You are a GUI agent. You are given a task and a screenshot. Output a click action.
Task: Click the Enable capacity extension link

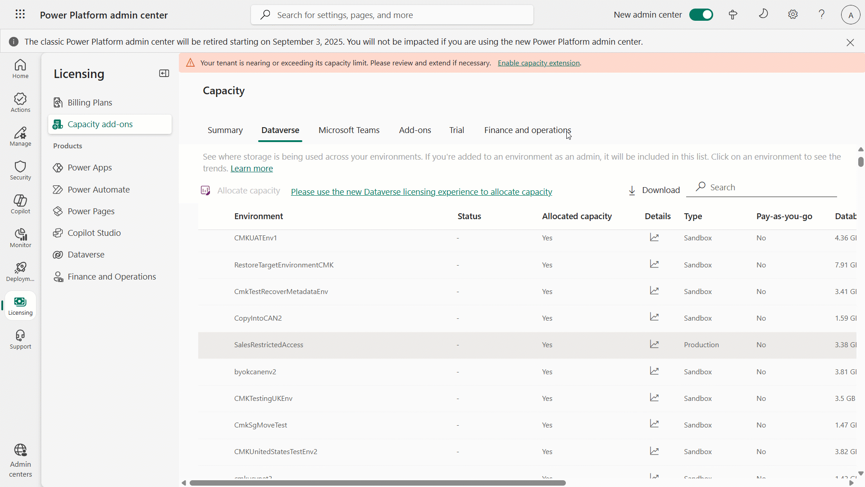(x=538, y=63)
